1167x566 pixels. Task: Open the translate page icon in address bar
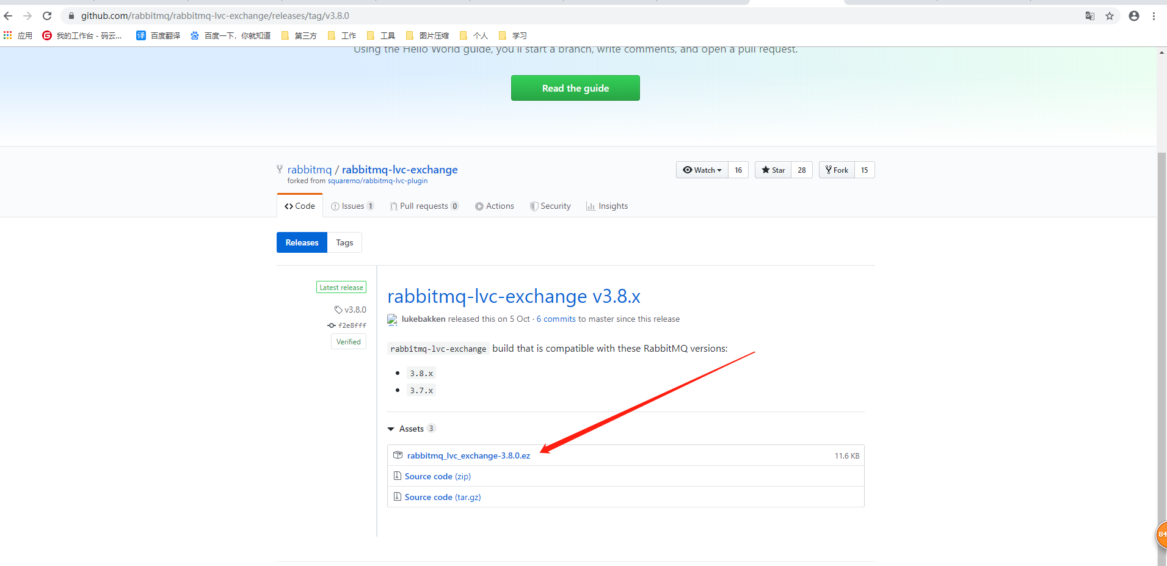pos(1090,16)
